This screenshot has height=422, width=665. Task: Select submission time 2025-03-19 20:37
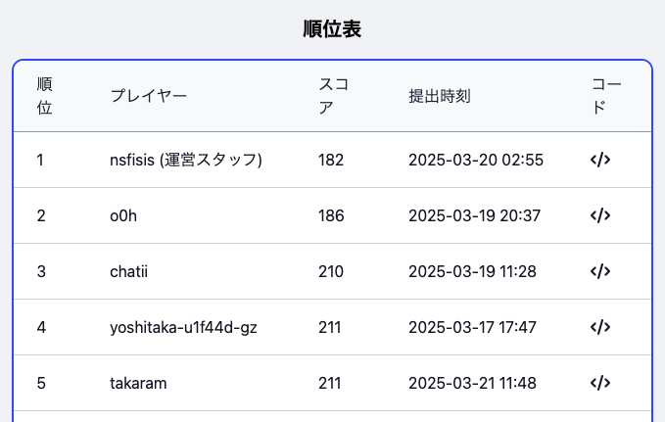click(474, 215)
